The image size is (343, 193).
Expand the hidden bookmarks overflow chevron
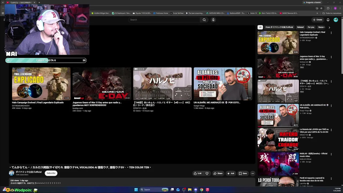click(317, 13)
